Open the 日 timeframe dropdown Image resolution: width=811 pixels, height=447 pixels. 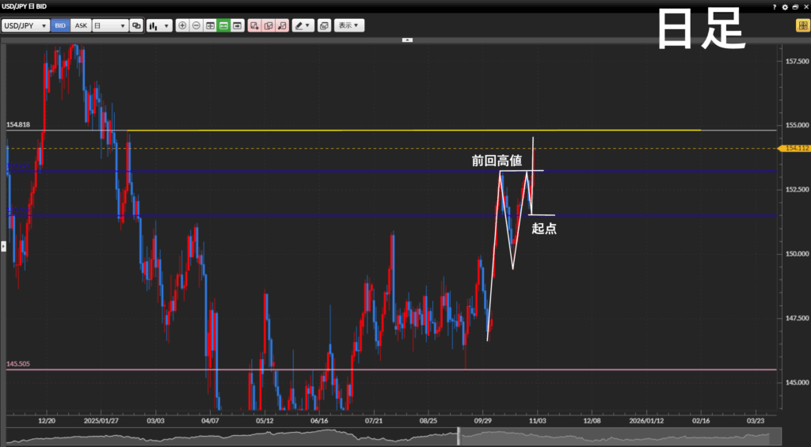(110, 25)
